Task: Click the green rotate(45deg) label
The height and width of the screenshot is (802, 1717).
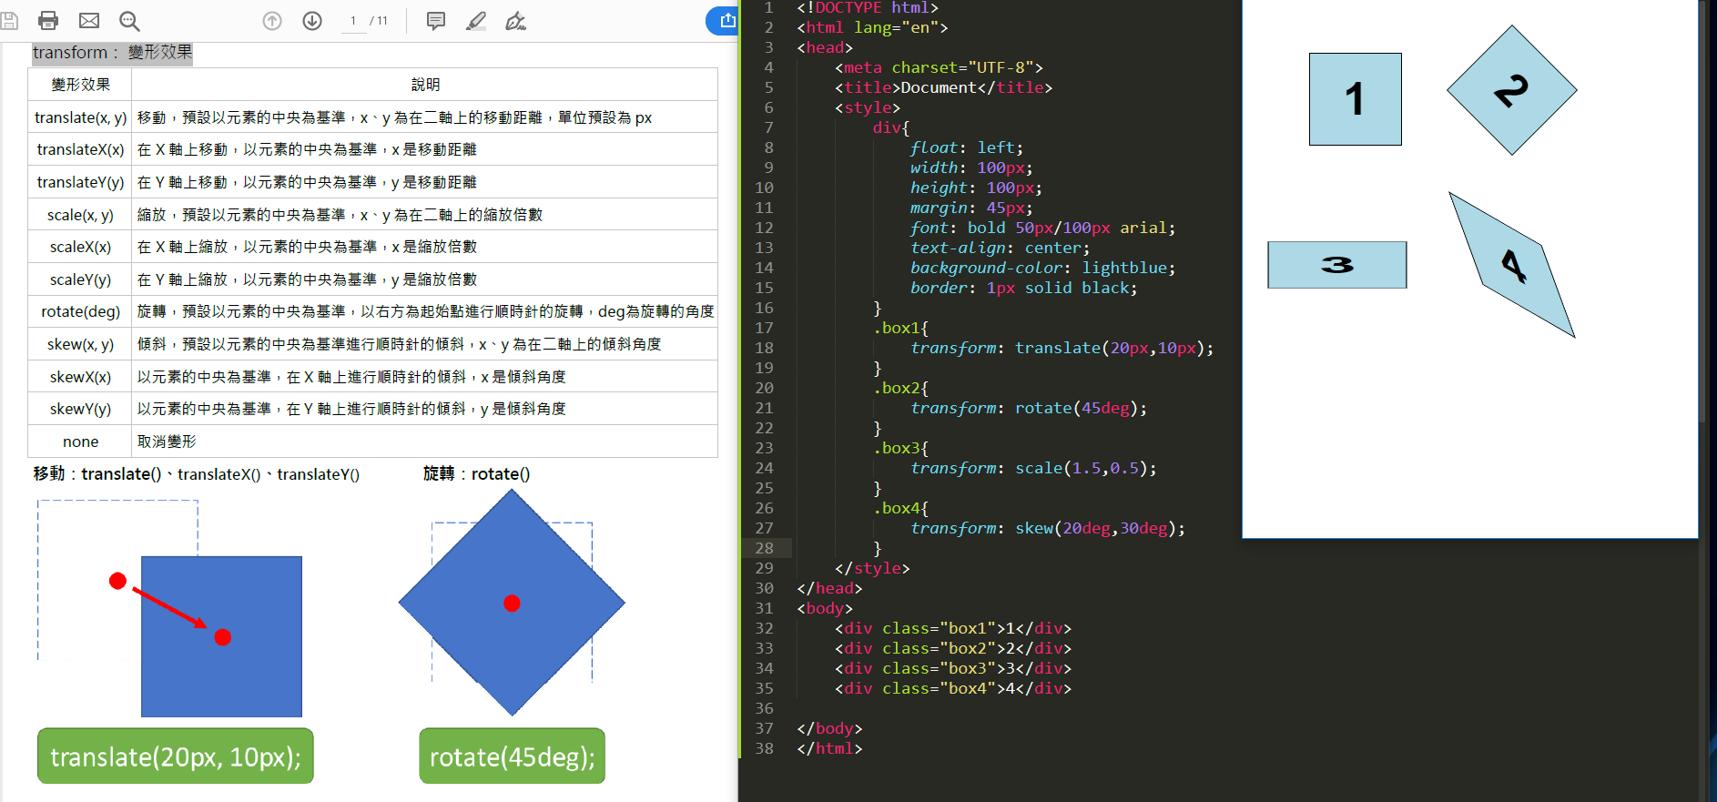Action: click(x=512, y=756)
